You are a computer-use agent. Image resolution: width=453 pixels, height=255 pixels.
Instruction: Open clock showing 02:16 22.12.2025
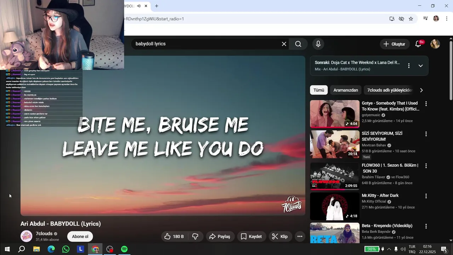click(427, 249)
